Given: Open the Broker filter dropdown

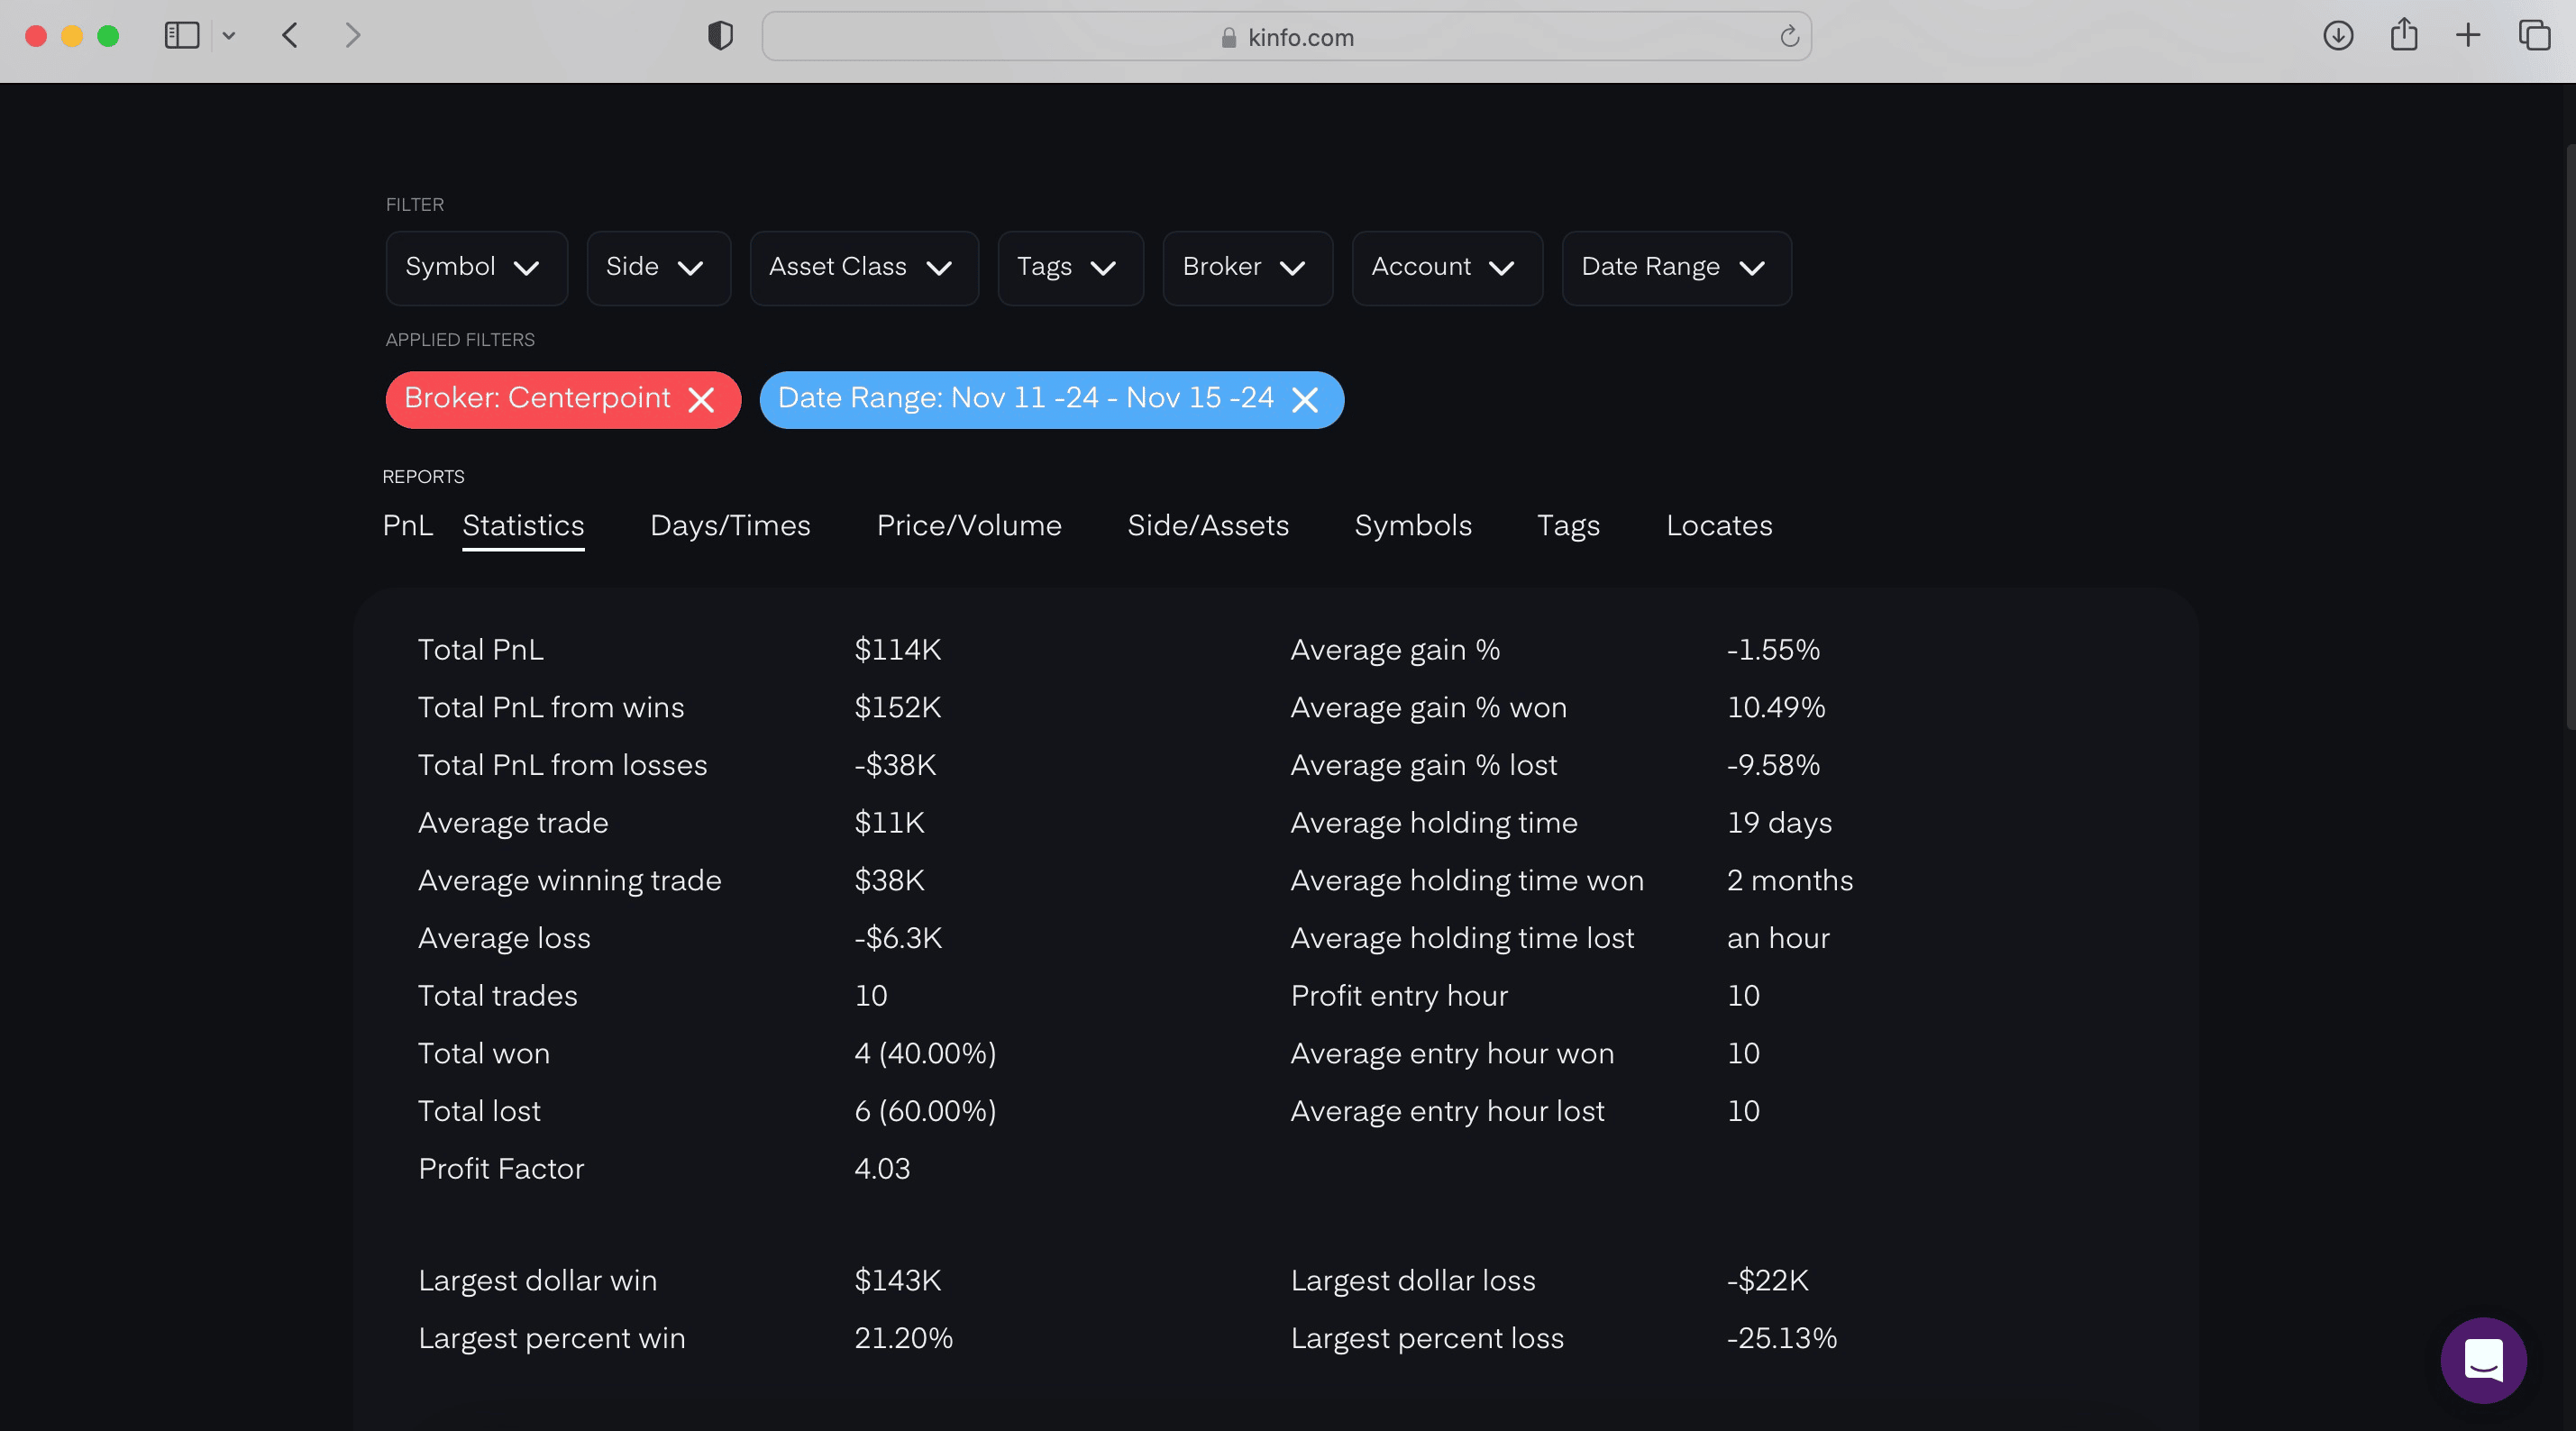Looking at the screenshot, I should pos(1246,268).
